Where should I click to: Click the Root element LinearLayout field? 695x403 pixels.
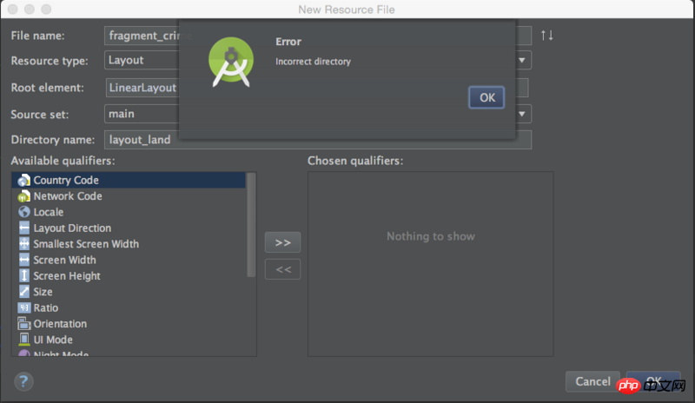[x=317, y=88]
